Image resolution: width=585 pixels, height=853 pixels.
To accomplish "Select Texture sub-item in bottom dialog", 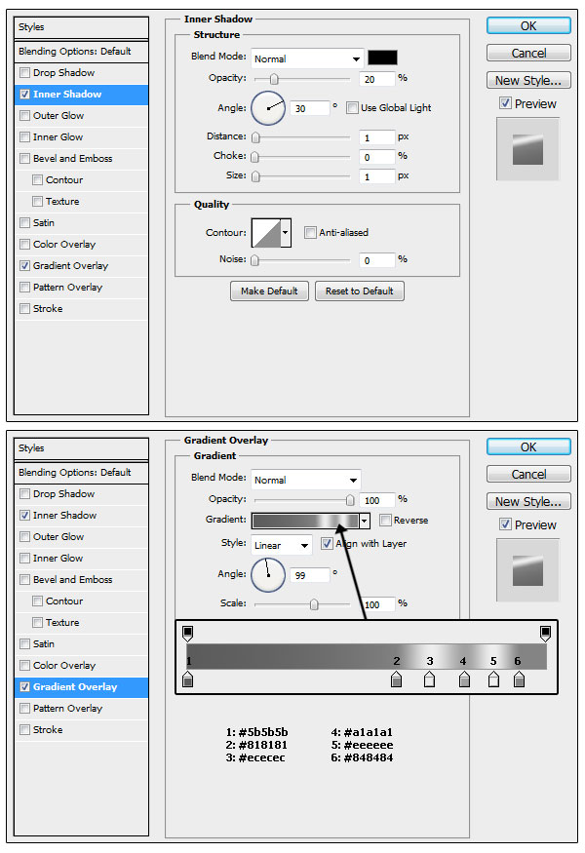I will pos(82,622).
